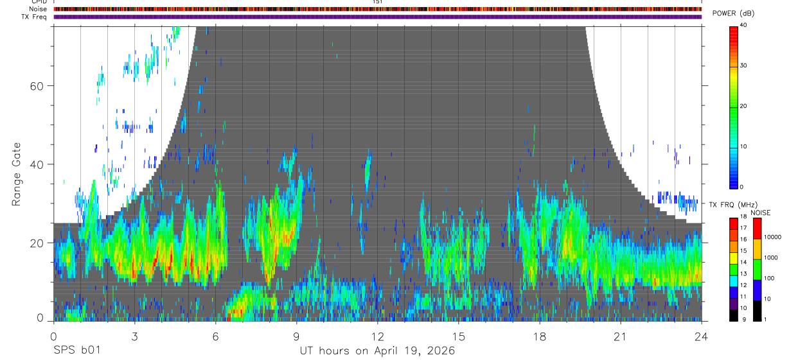Click the TX Freq row label at top left
This screenshot has height=364, width=789.
coord(33,17)
